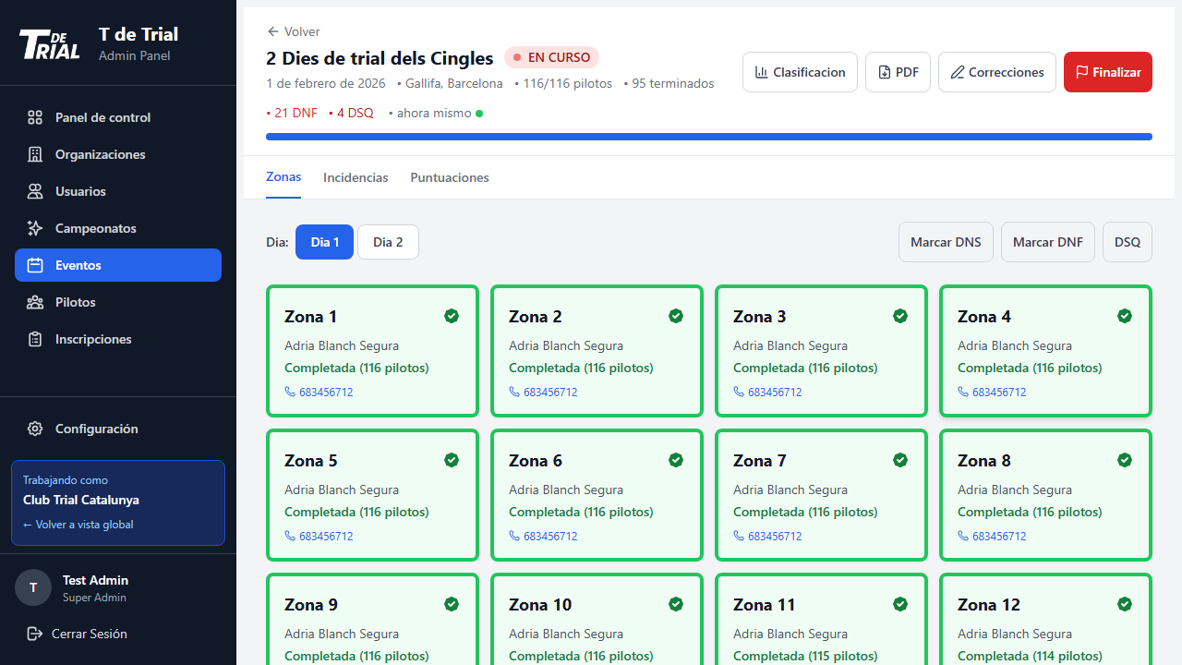Click Volver a vista global link
Image resolution: width=1182 pixels, height=665 pixels.
(x=78, y=525)
